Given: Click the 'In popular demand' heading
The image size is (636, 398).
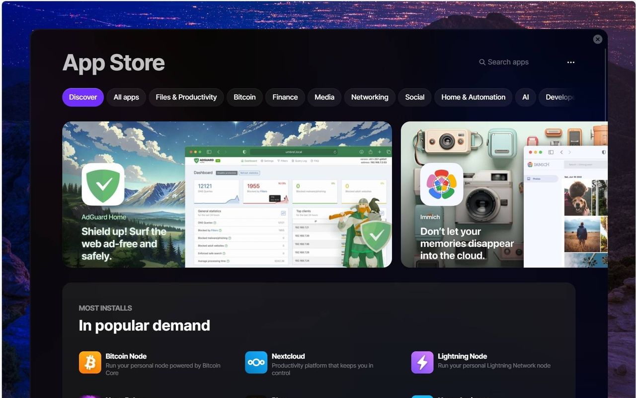Looking at the screenshot, I should [144, 326].
